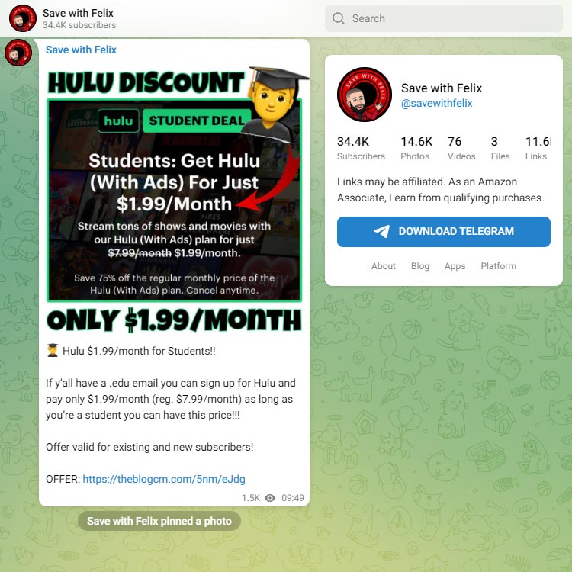Open the large profile picture in info card

[x=364, y=95]
